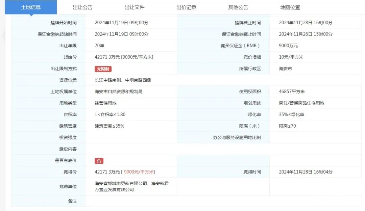Click the red 9000元/平方米 winning unit price

pyautogui.click(x=139, y=172)
